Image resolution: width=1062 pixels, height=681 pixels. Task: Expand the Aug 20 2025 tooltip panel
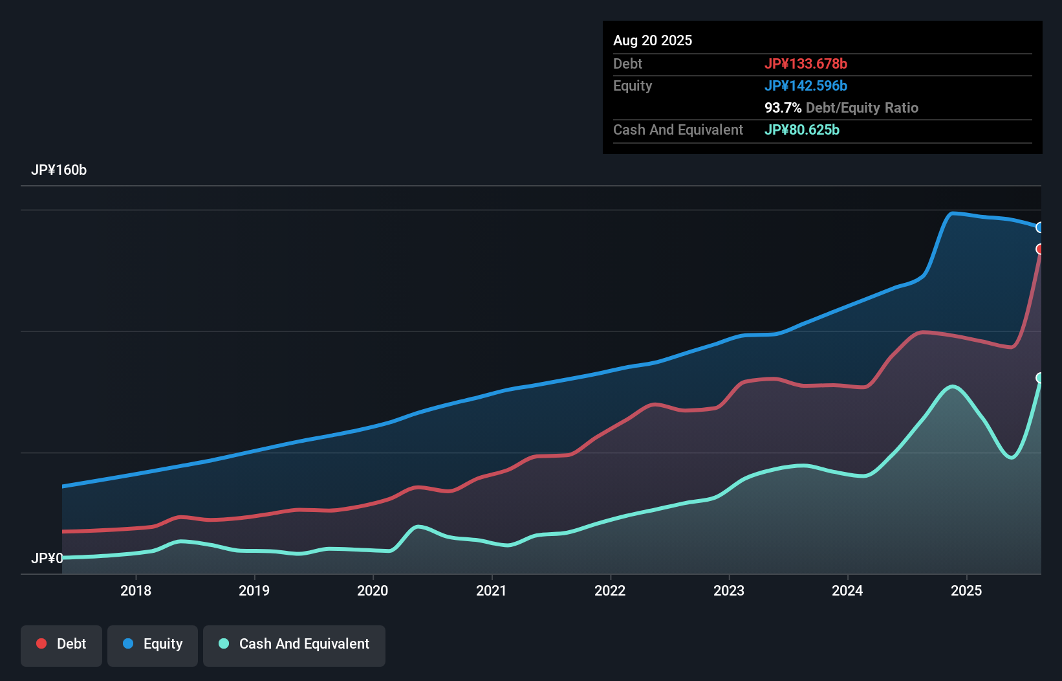(x=653, y=40)
